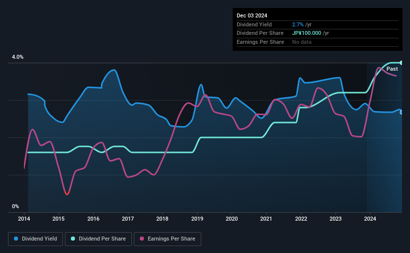Click the 4.0% y-axis label
Viewport: 410px width, 253px height.
pos(17,57)
